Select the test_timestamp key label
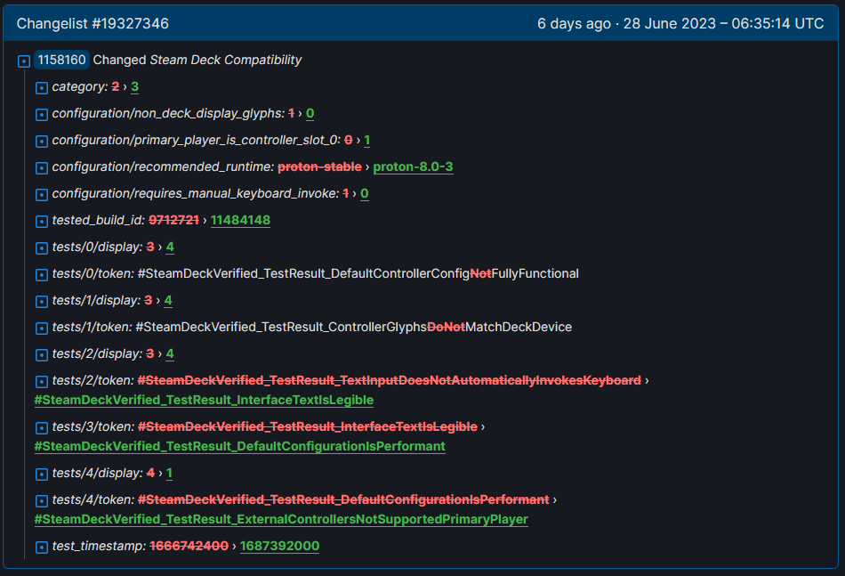845x576 pixels. click(x=99, y=546)
